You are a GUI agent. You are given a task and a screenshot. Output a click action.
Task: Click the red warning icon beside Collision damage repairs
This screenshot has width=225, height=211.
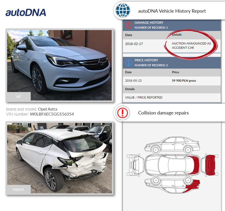pyautogui.click(x=122, y=113)
